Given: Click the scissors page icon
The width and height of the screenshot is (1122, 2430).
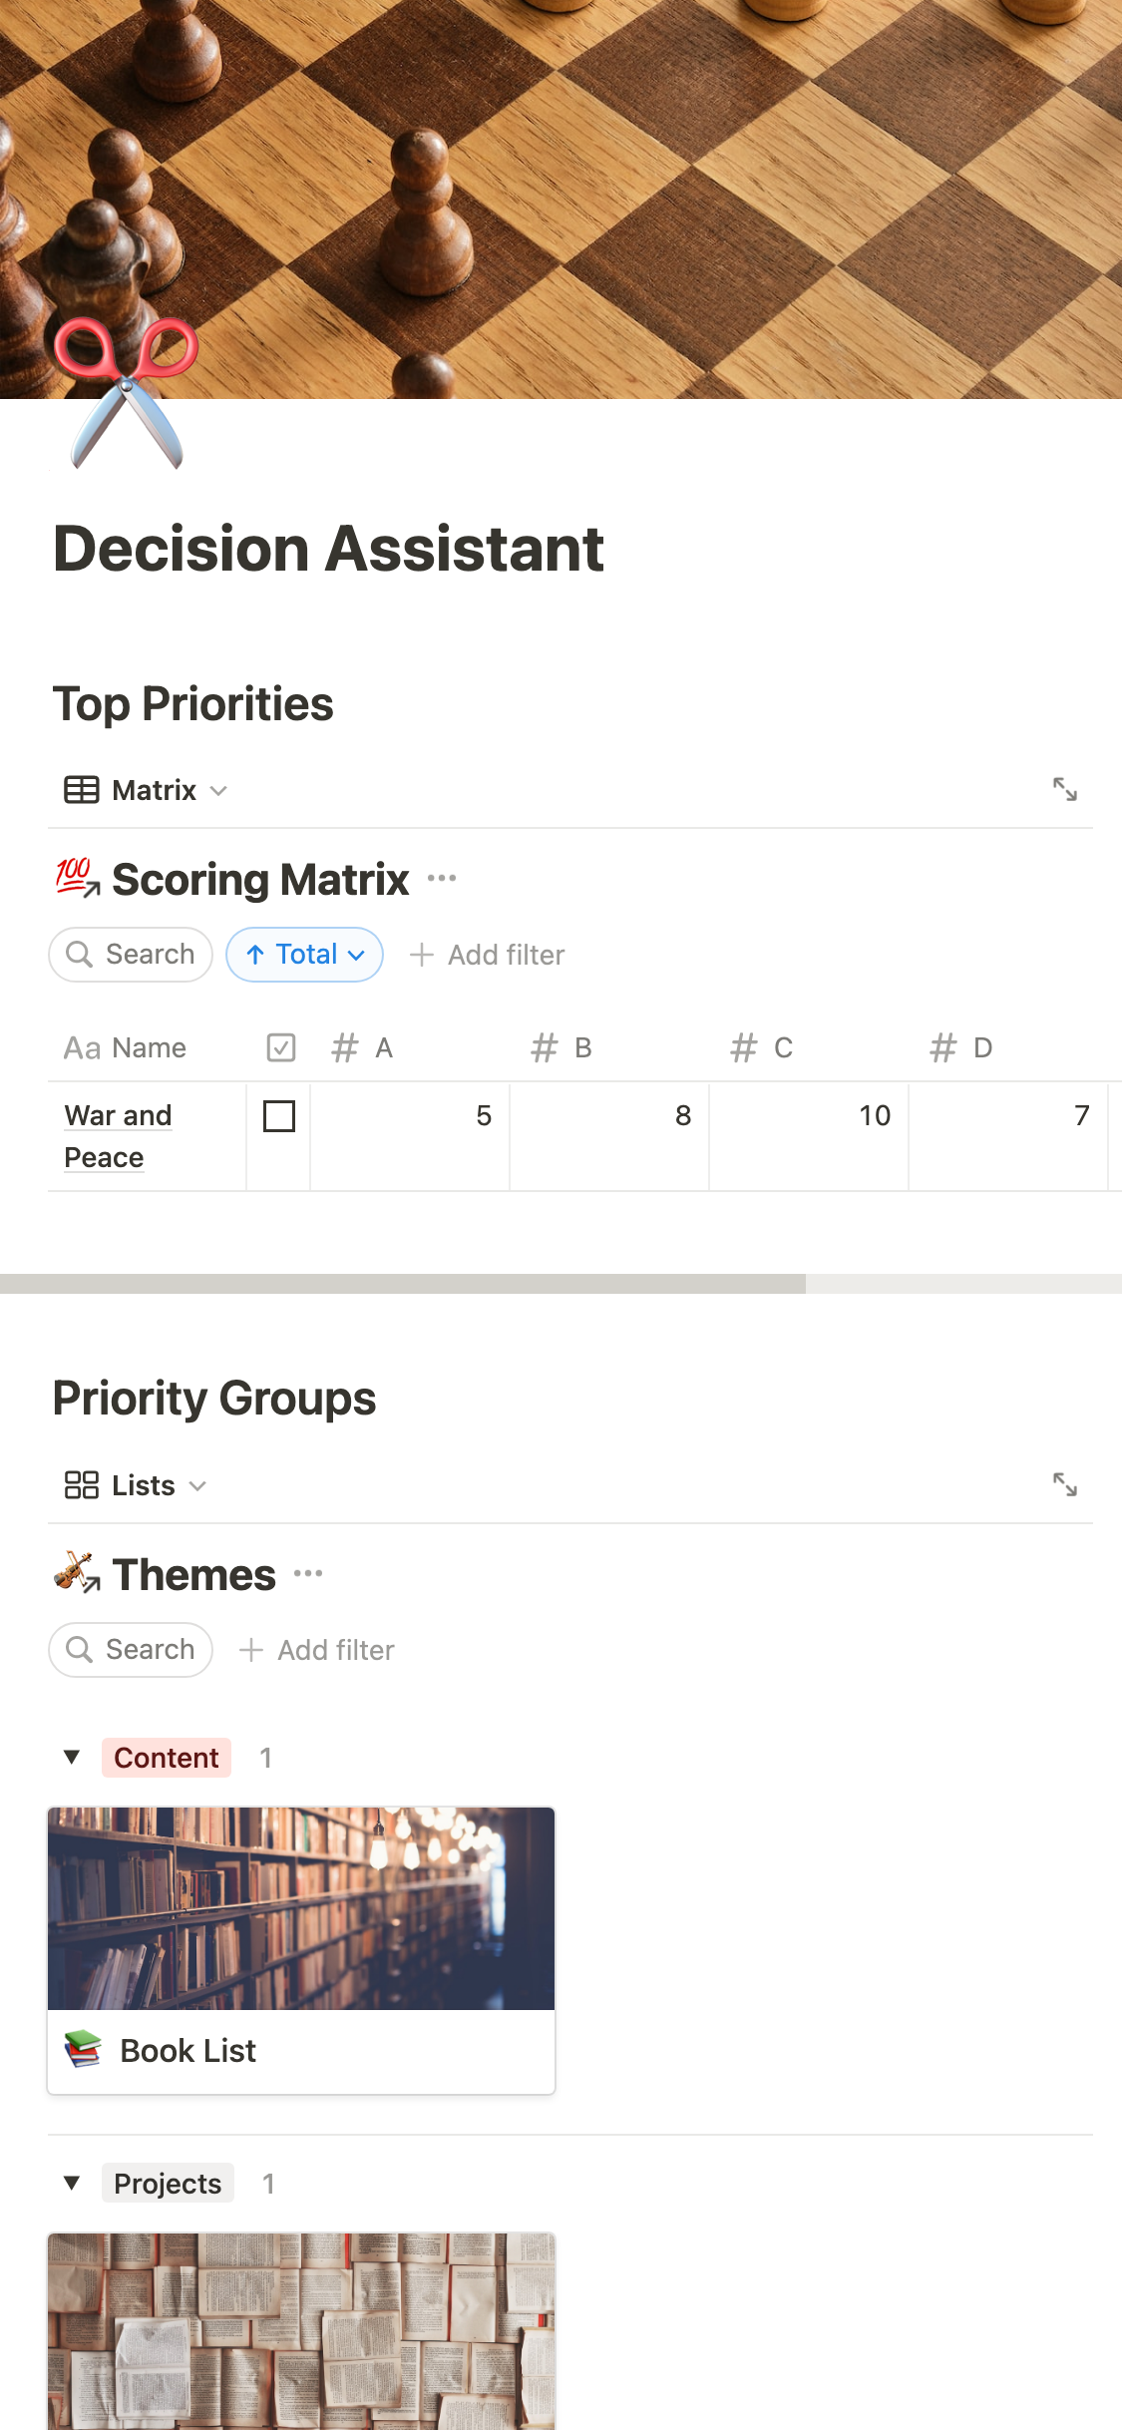Looking at the screenshot, I should click(127, 393).
